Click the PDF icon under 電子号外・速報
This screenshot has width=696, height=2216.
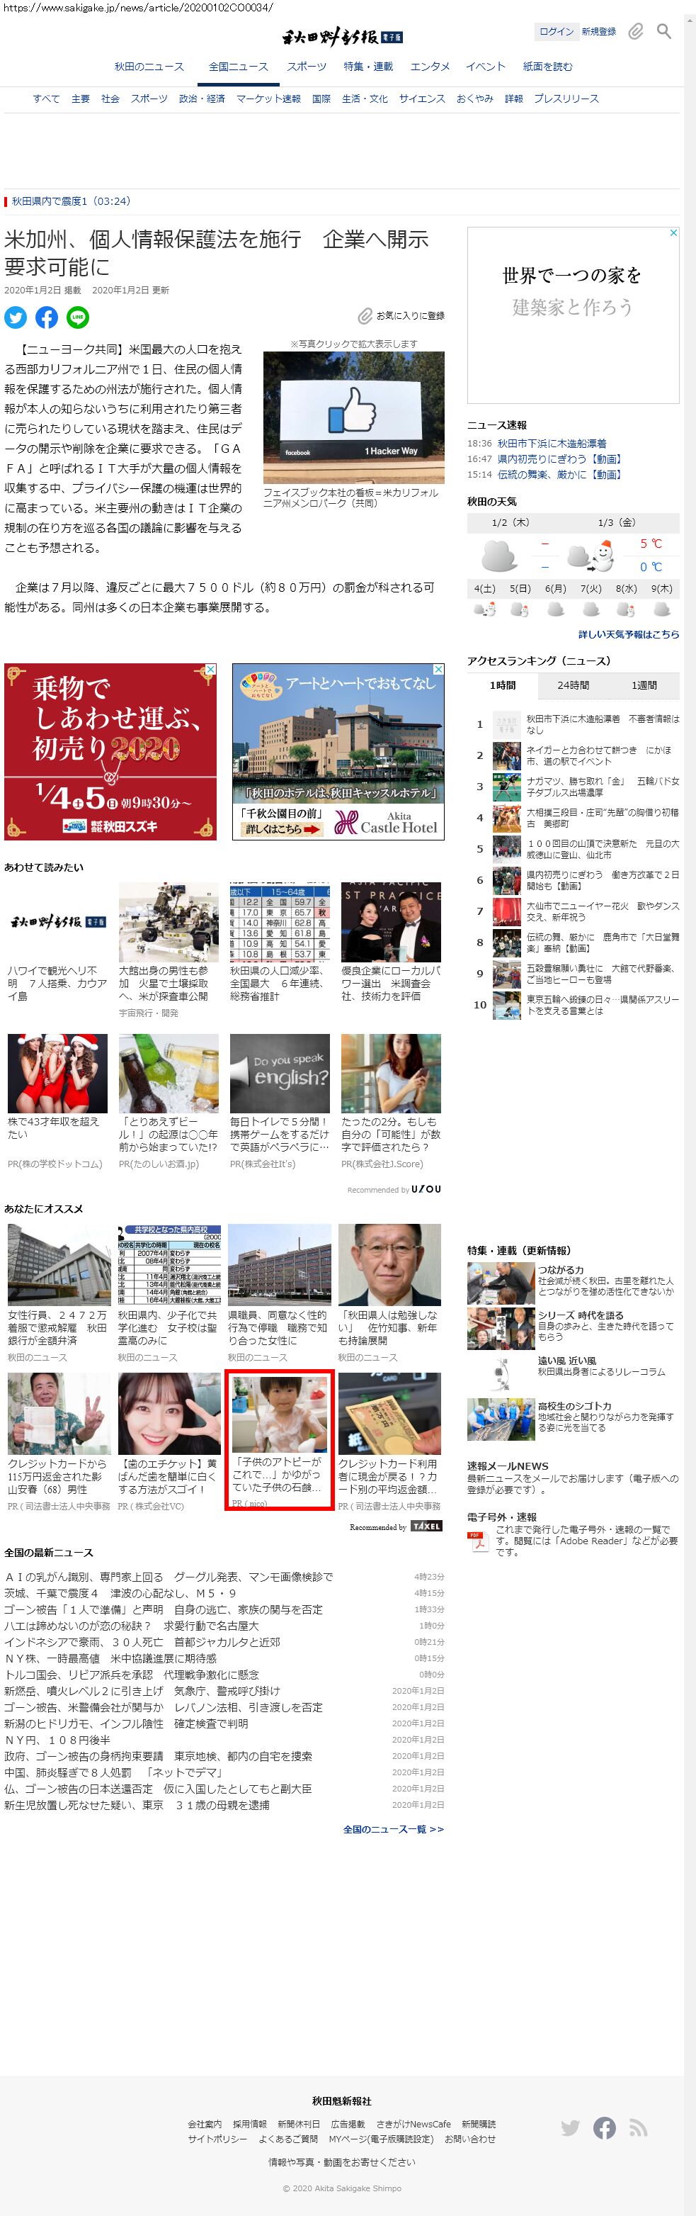[x=478, y=1541]
